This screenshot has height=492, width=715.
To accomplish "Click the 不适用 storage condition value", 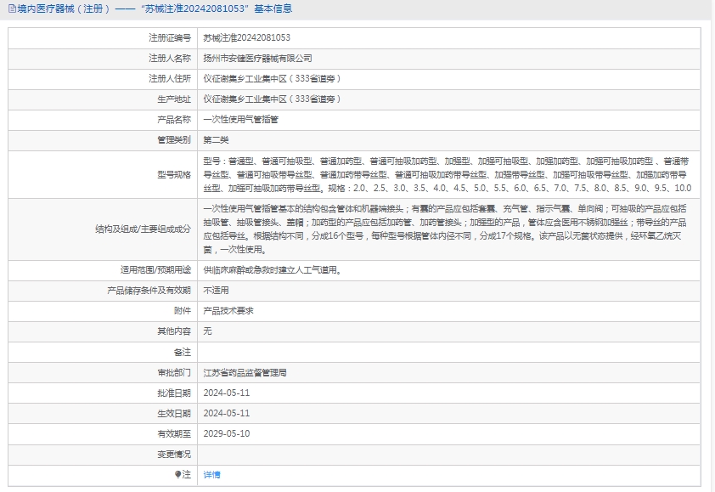I will click(217, 291).
